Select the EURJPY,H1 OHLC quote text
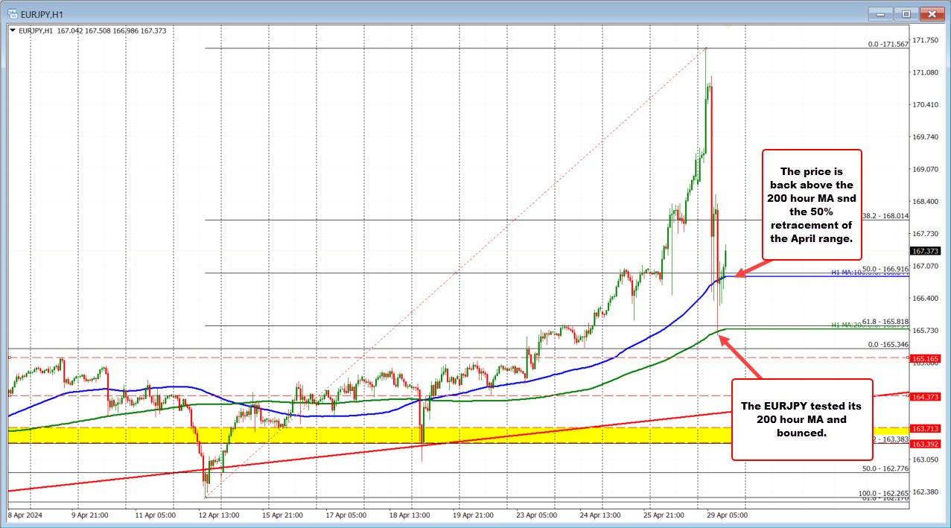The image size is (951, 528). pyautogui.click(x=89, y=31)
